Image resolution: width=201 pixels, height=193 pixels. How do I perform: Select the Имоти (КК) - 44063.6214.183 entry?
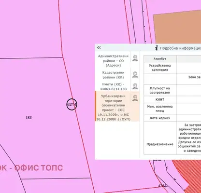pos(113,86)
